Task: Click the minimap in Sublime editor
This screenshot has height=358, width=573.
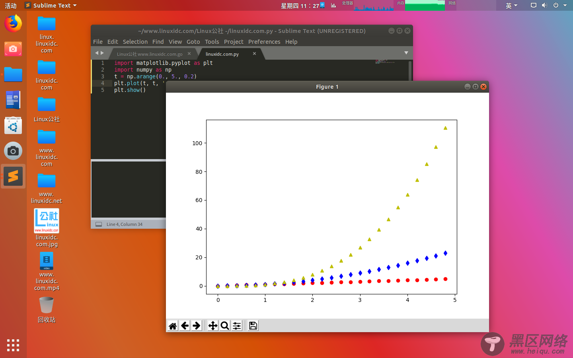Action: click(x=385, y=62)
